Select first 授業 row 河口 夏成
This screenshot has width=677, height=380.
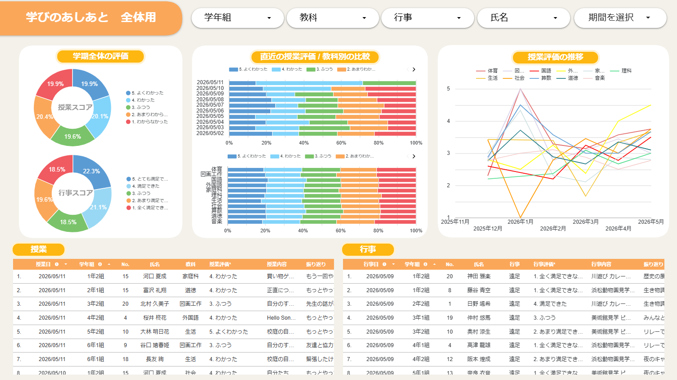(173, 276)
